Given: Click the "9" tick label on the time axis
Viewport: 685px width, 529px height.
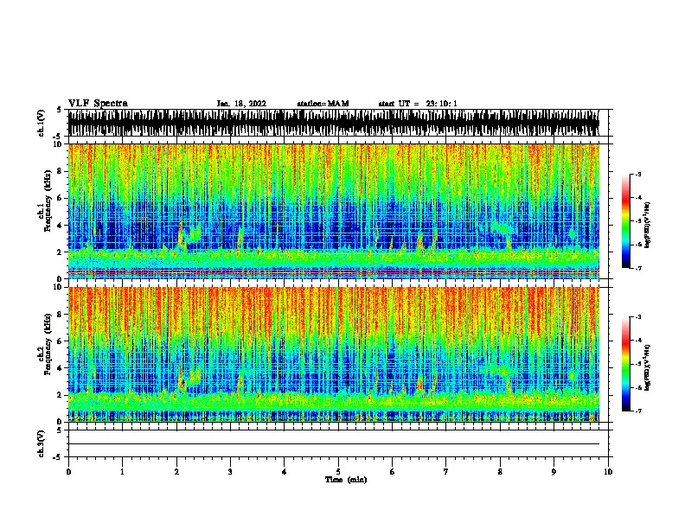Looking at the screenshot, I should 554,472.
